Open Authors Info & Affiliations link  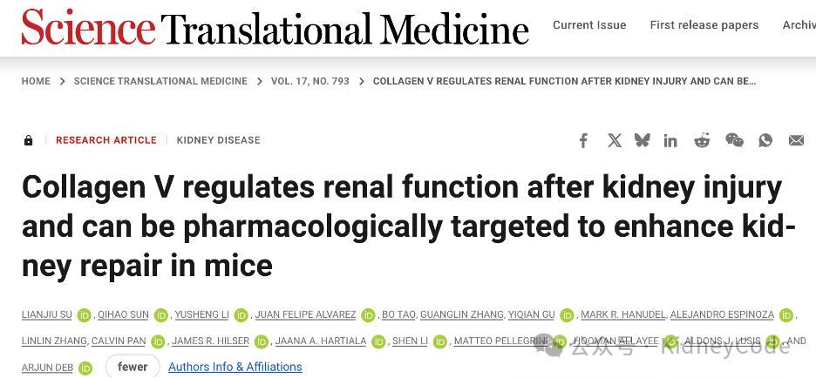pyautogui.click(x=235, y=367)
